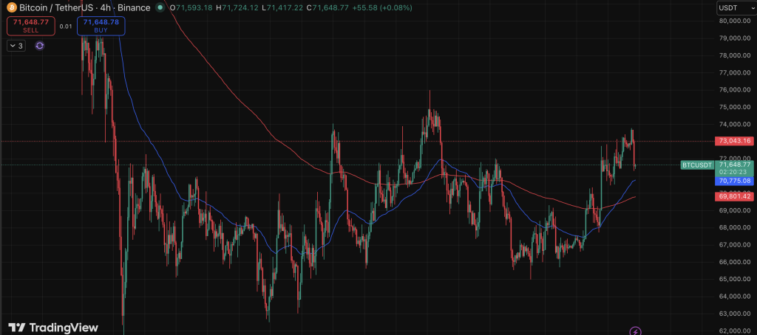The width and height of the screenshot is (757, 335).
Task: Click the blue 70,775.08 moving average label
Action: (733, 180)
